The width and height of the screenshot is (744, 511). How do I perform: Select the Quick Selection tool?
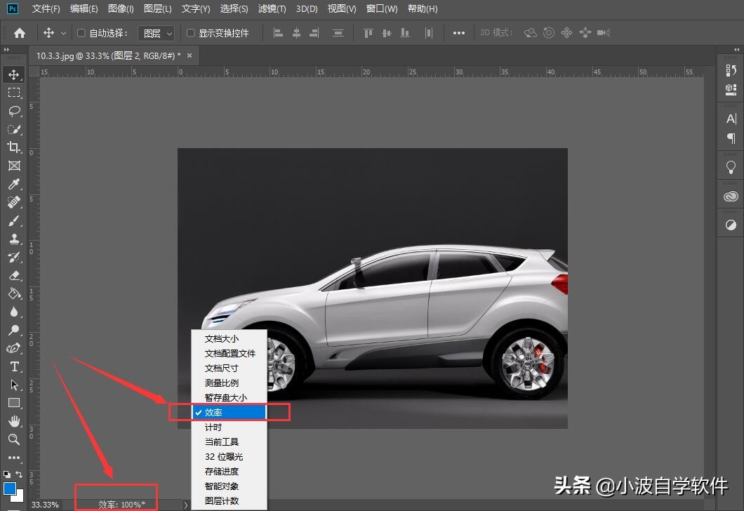tap(14, 129)
